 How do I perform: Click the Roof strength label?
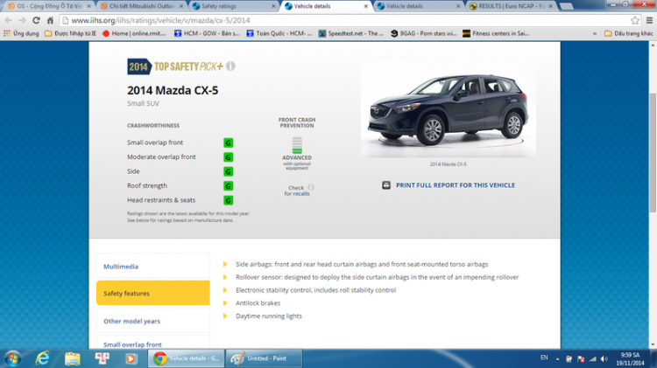pos(147,185)
